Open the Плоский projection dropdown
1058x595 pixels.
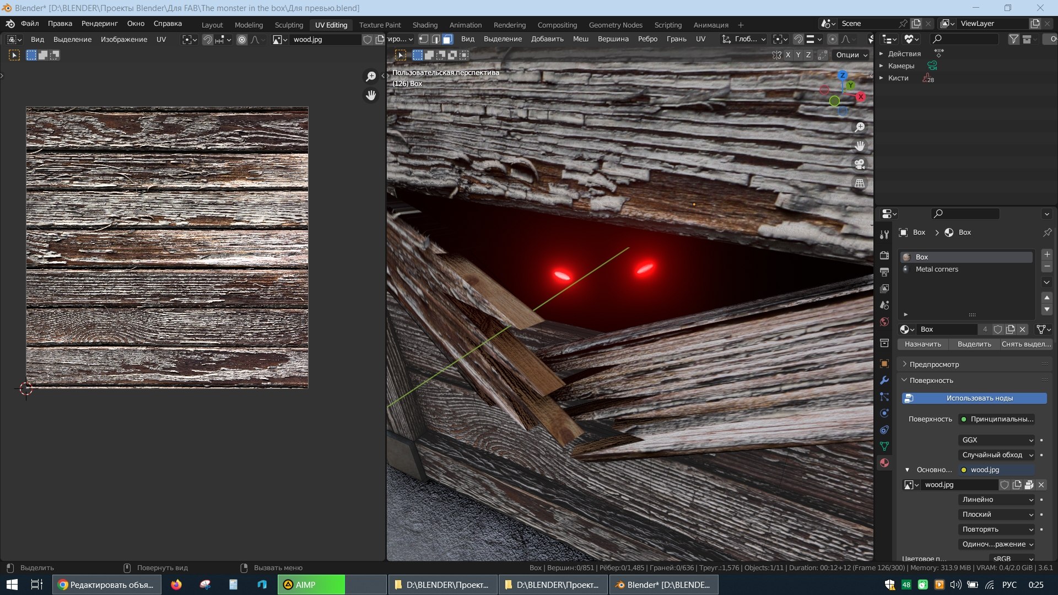point(997,515)
